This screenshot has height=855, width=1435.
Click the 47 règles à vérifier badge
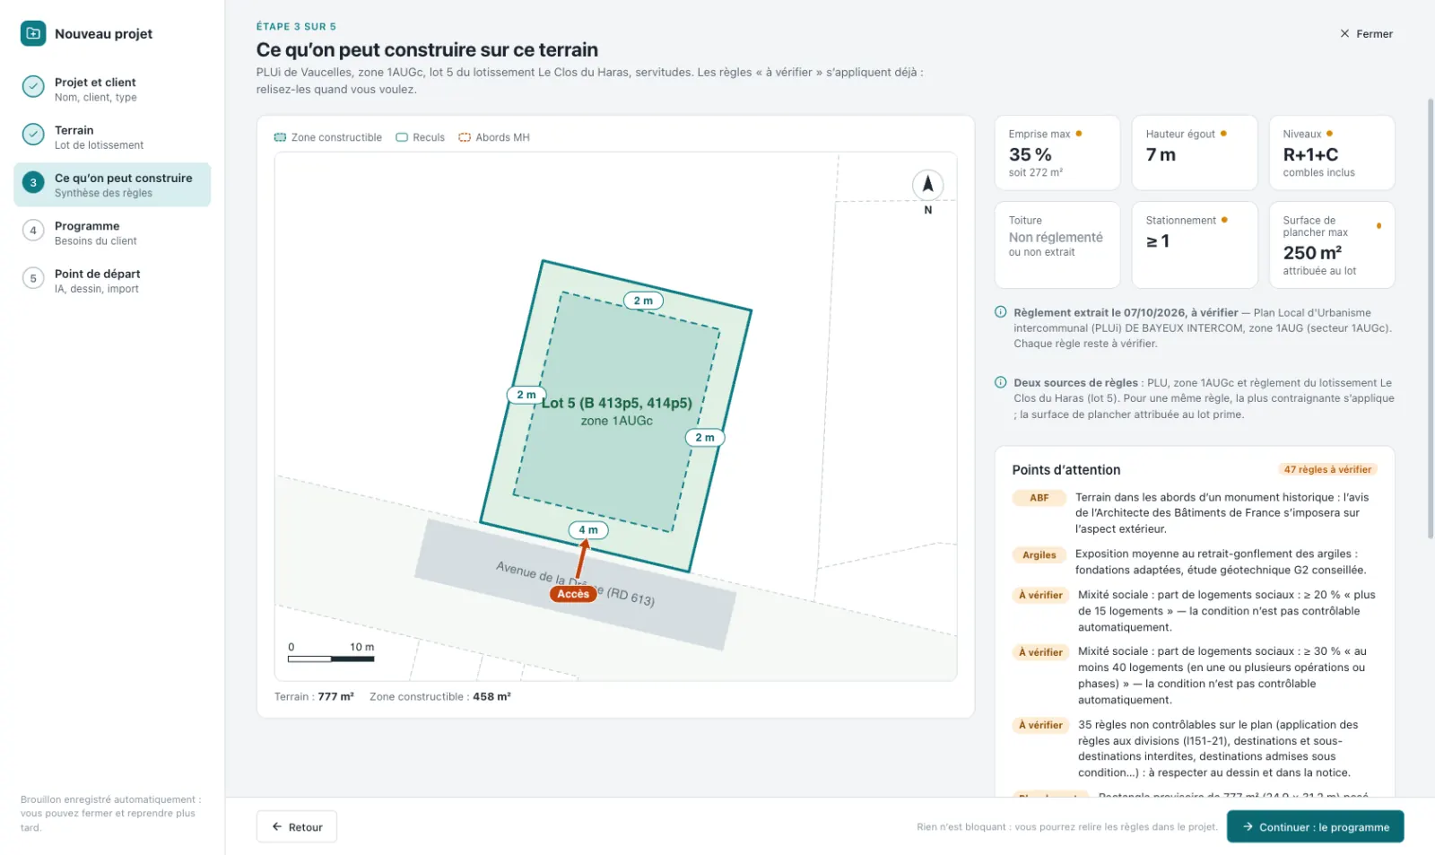point(1327,469)
